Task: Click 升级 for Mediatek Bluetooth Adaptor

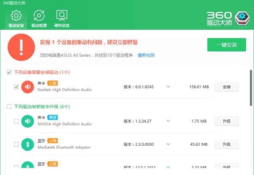Action: 226,144
